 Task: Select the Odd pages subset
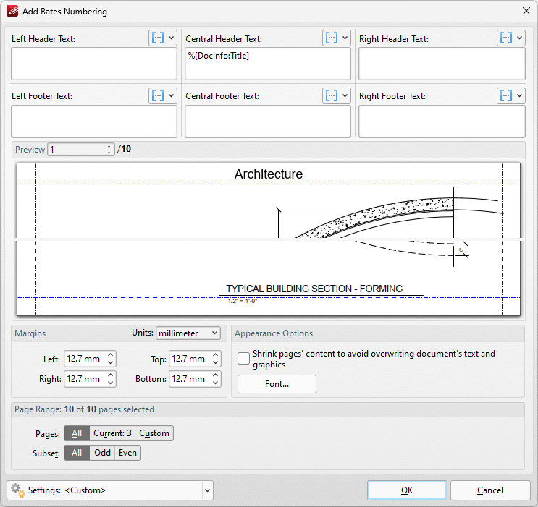click(x=102, y=453)
